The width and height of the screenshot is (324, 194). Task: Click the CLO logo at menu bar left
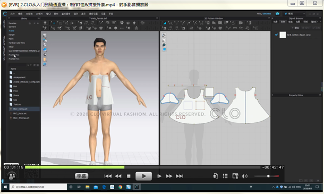5,14
